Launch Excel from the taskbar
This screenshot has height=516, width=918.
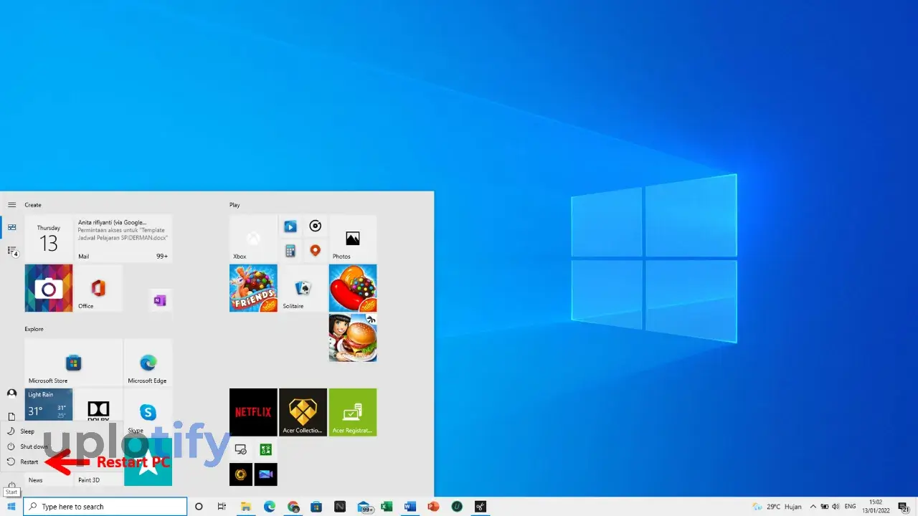387,507
